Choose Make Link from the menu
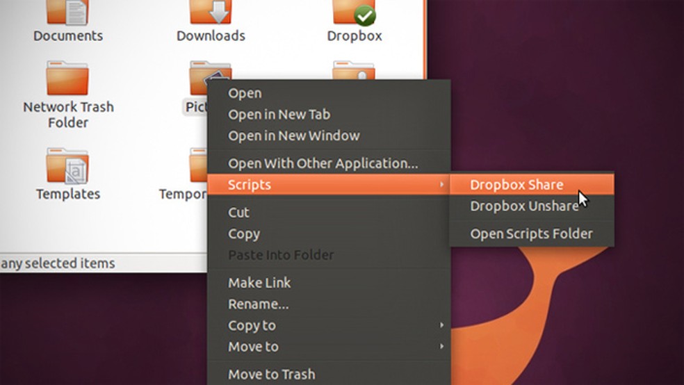This screenshot has width=684, height=385. pyautogui.click(x=329, y=283)
